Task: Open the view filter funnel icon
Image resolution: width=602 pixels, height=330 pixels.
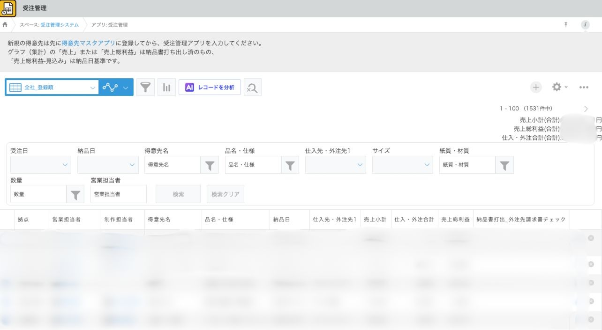Action: (x=145, y=87)
